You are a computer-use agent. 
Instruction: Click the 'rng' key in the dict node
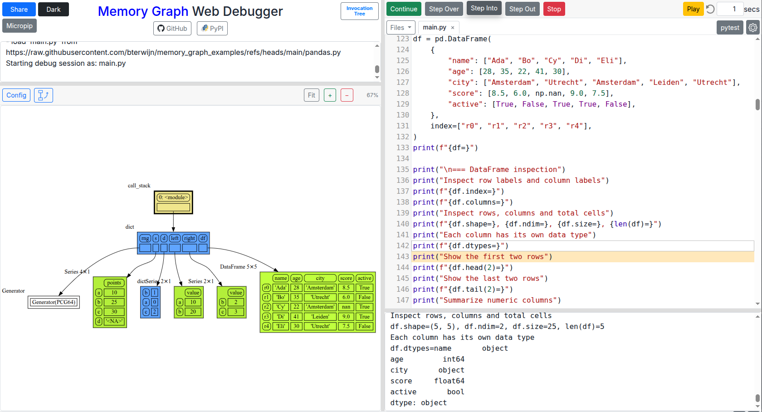(145, 238)
